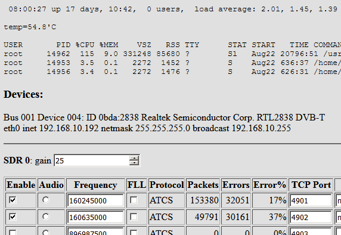The height and width of the screenshot is (235, 341).
Task: Click the TCP Port field 4901
Action: (x=311, y=200)
